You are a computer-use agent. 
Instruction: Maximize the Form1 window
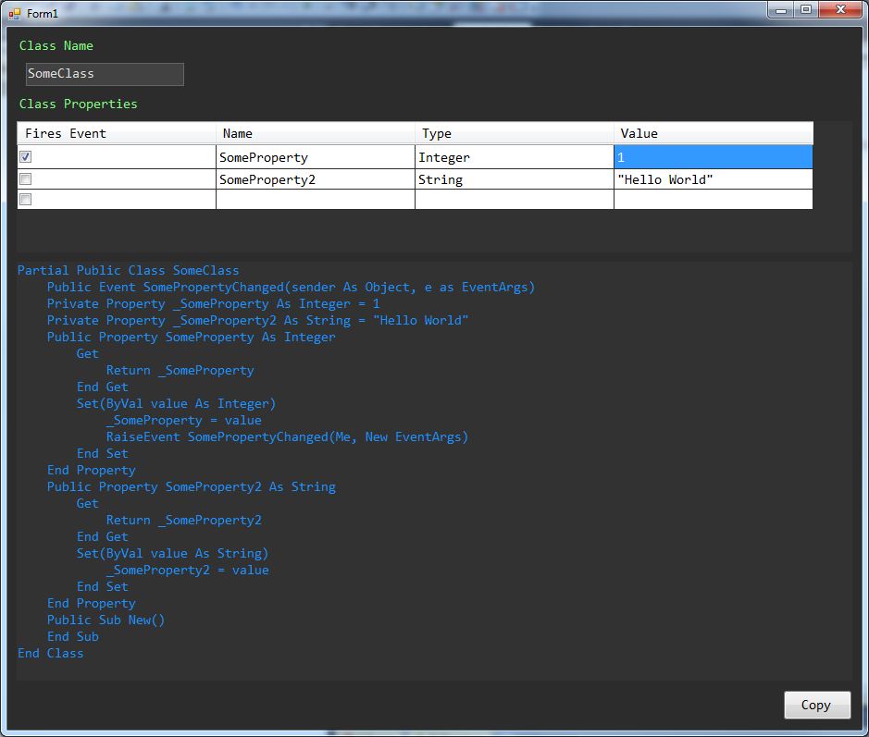(x=806, y=10)
